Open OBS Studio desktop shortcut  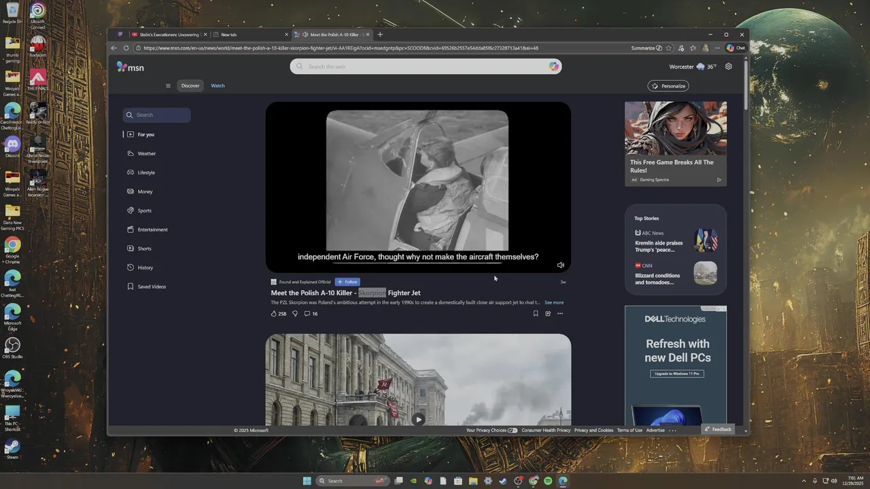(x=12, y=348)
